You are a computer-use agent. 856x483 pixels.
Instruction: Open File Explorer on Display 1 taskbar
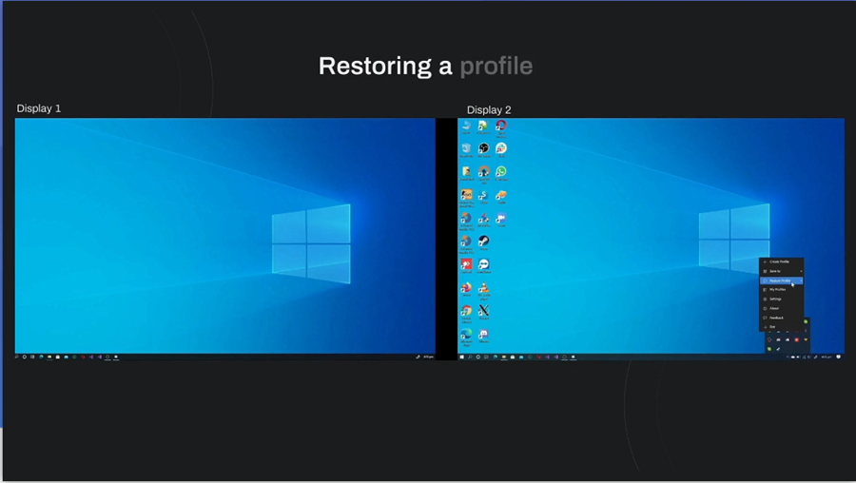coord(49,357)
